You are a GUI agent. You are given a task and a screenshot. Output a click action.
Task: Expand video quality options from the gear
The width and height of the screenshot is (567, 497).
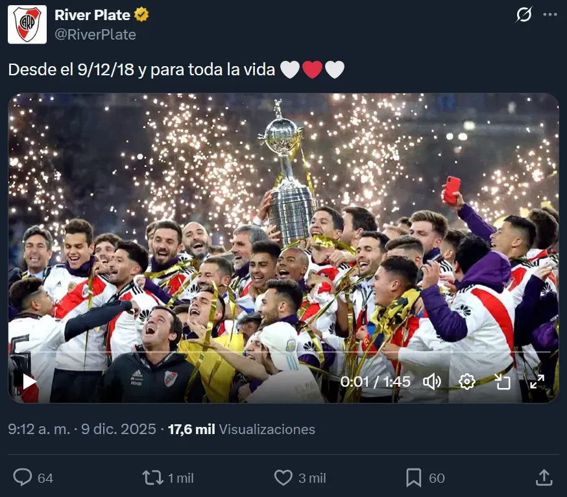[466, 382]
